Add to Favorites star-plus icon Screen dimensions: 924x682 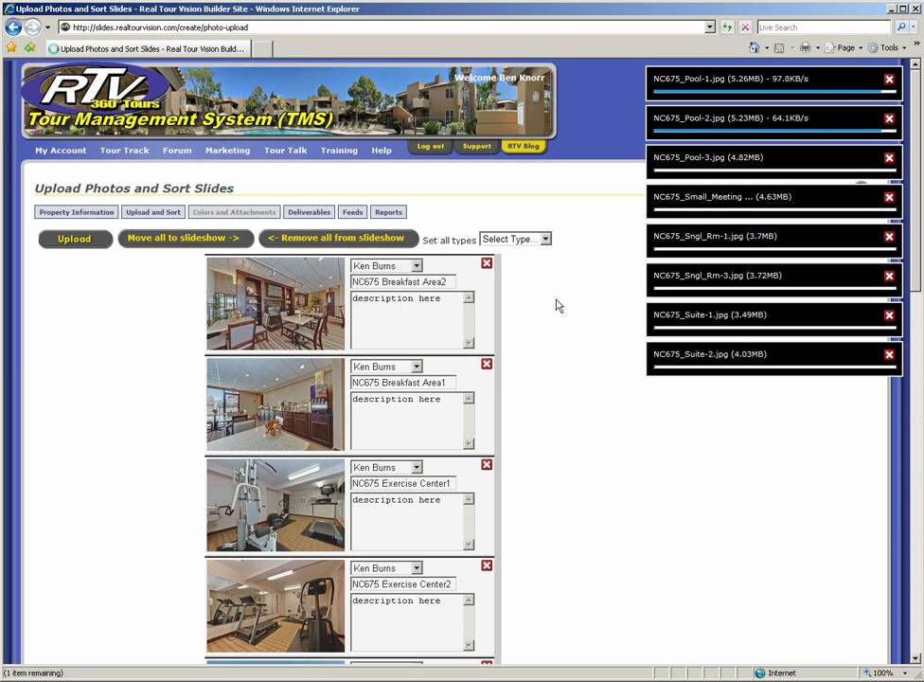(x=29, y=47)
